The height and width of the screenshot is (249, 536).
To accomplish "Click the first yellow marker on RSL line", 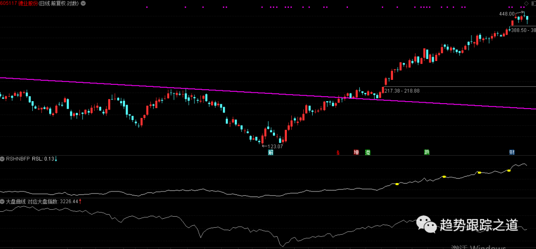I will (x=397, y=184).
